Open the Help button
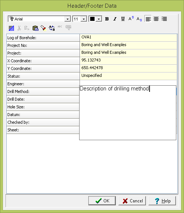This screenshot has height=213, width=184. pyautogui.click(x=162, y=201)
